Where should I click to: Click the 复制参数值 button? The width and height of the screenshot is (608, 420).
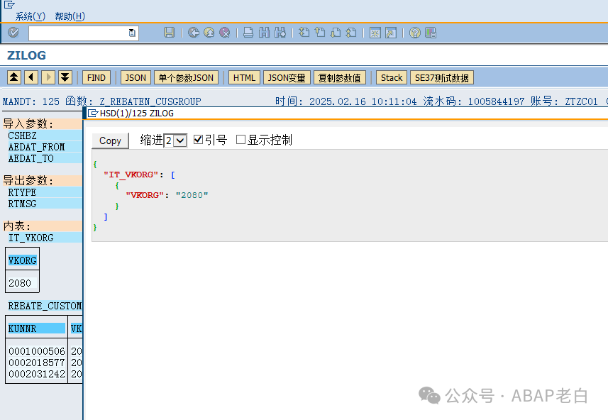[x=340, y=77]
